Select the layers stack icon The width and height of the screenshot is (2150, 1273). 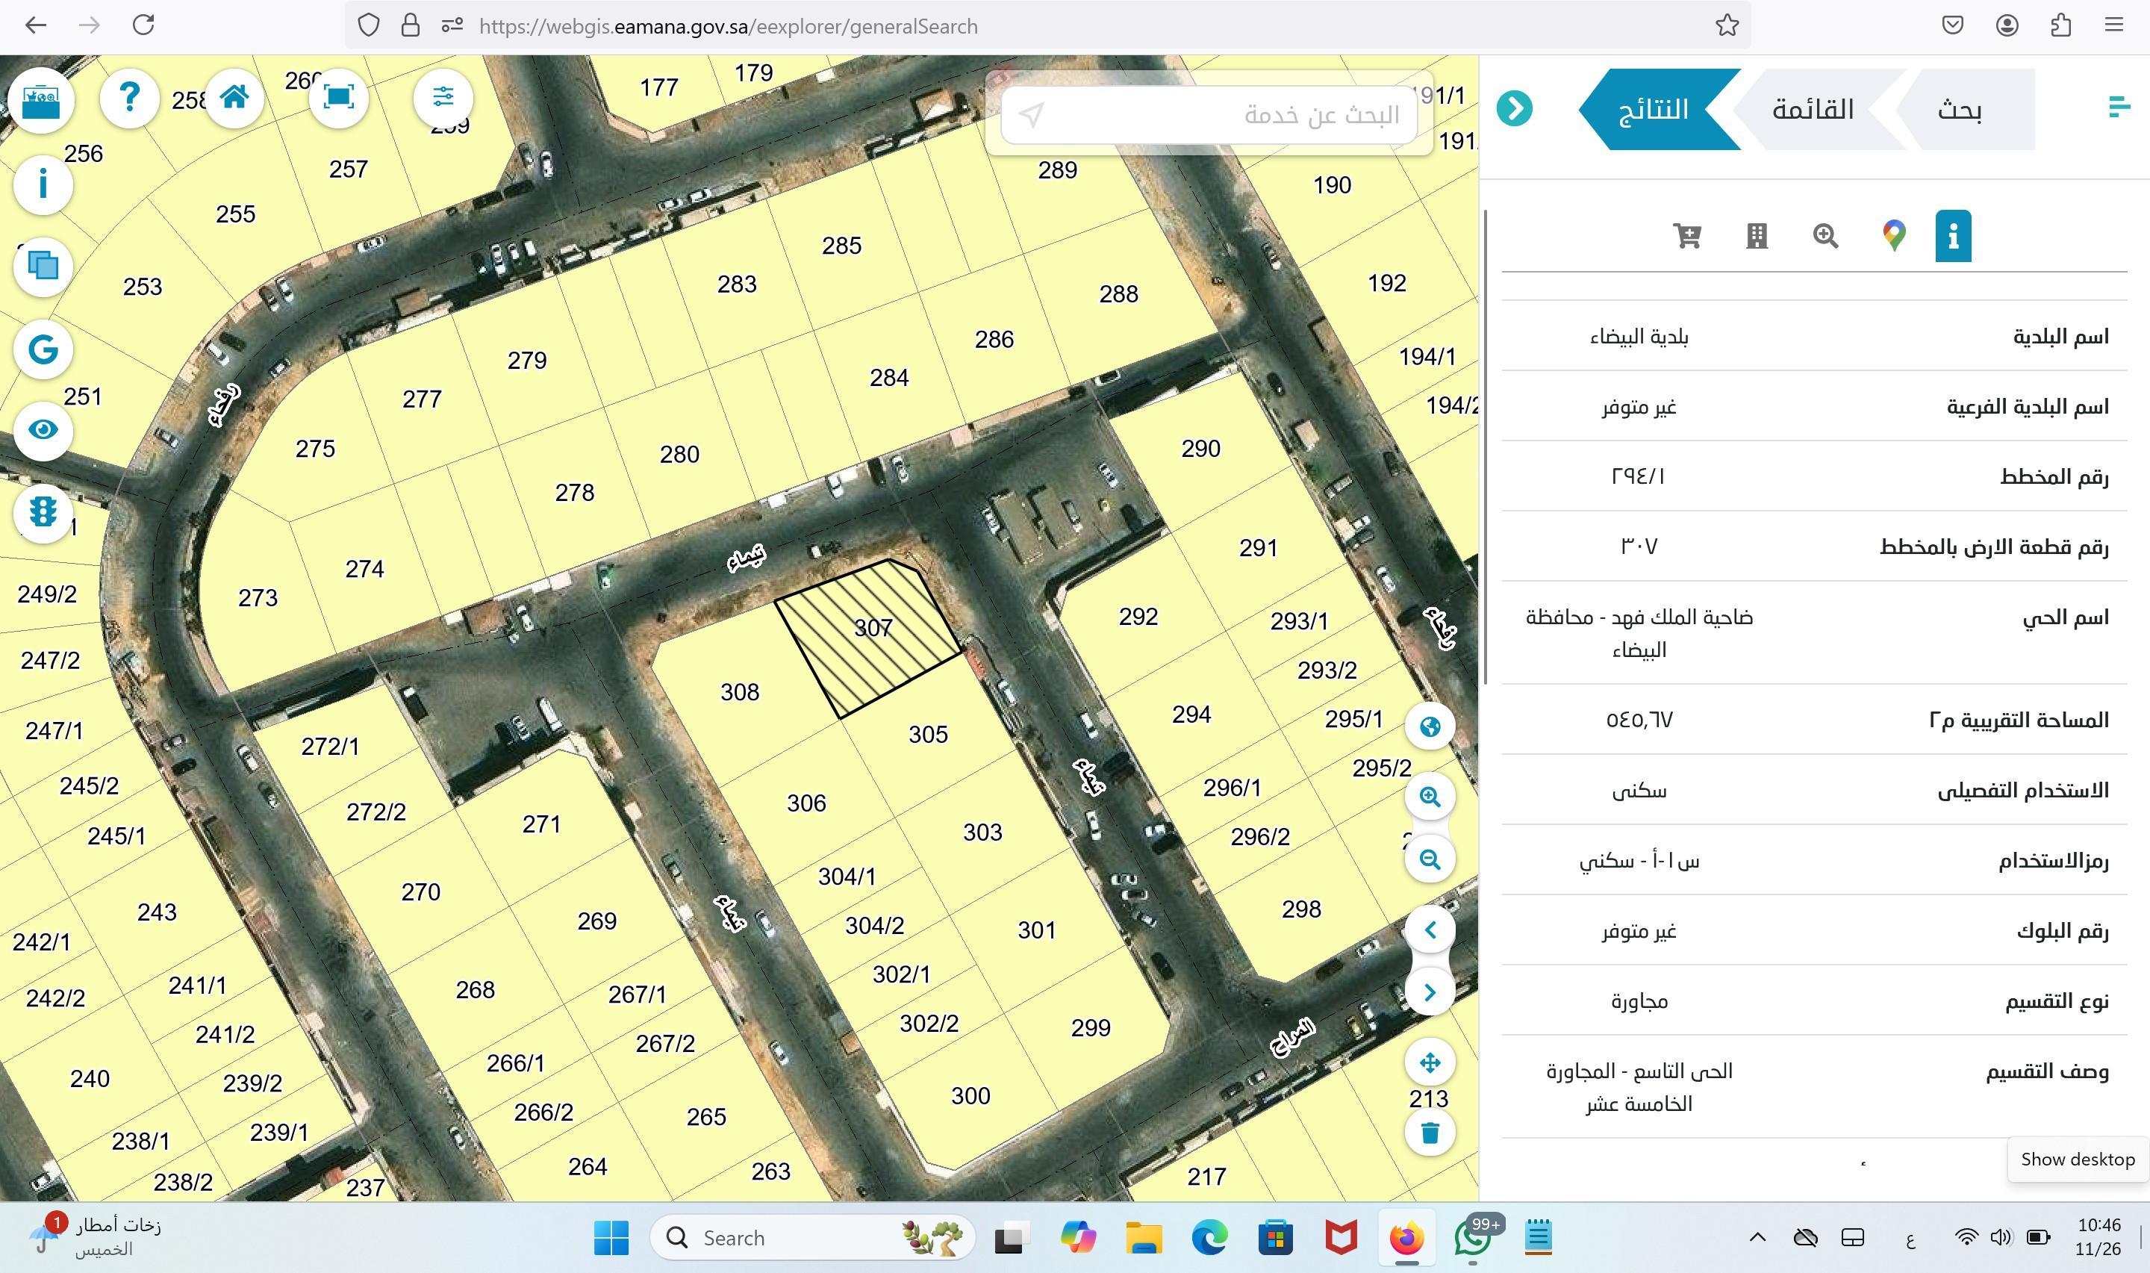pos(43,266)
